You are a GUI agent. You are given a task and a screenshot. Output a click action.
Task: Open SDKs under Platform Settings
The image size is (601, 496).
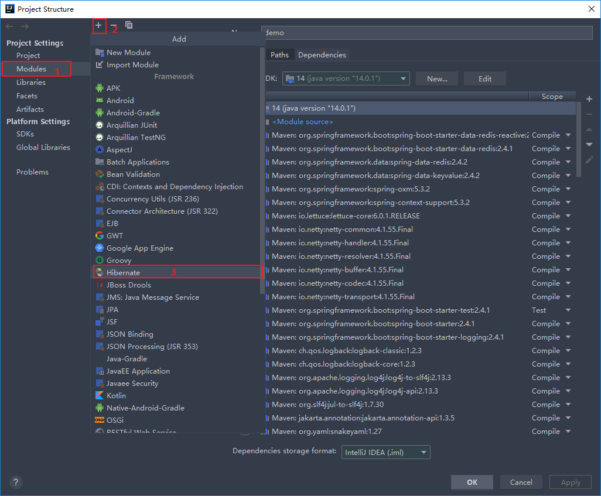[x=25, y=134]
